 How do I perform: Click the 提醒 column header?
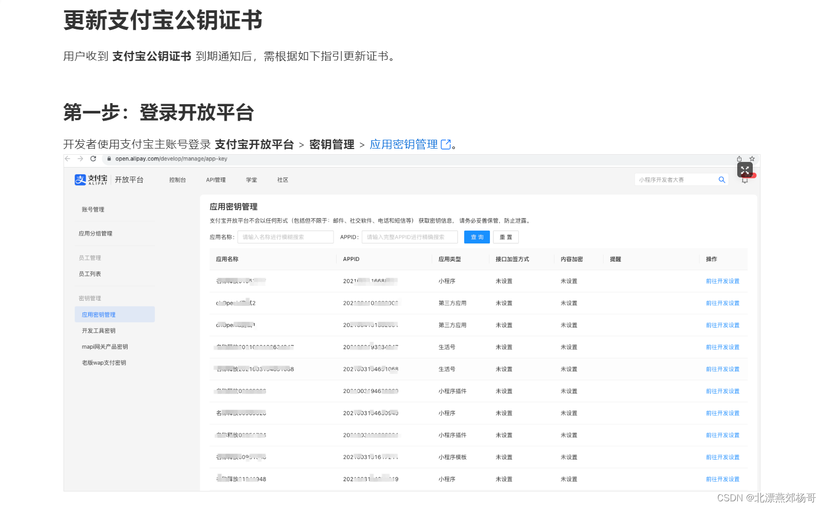pyautogui.click(x=615, y=259)
